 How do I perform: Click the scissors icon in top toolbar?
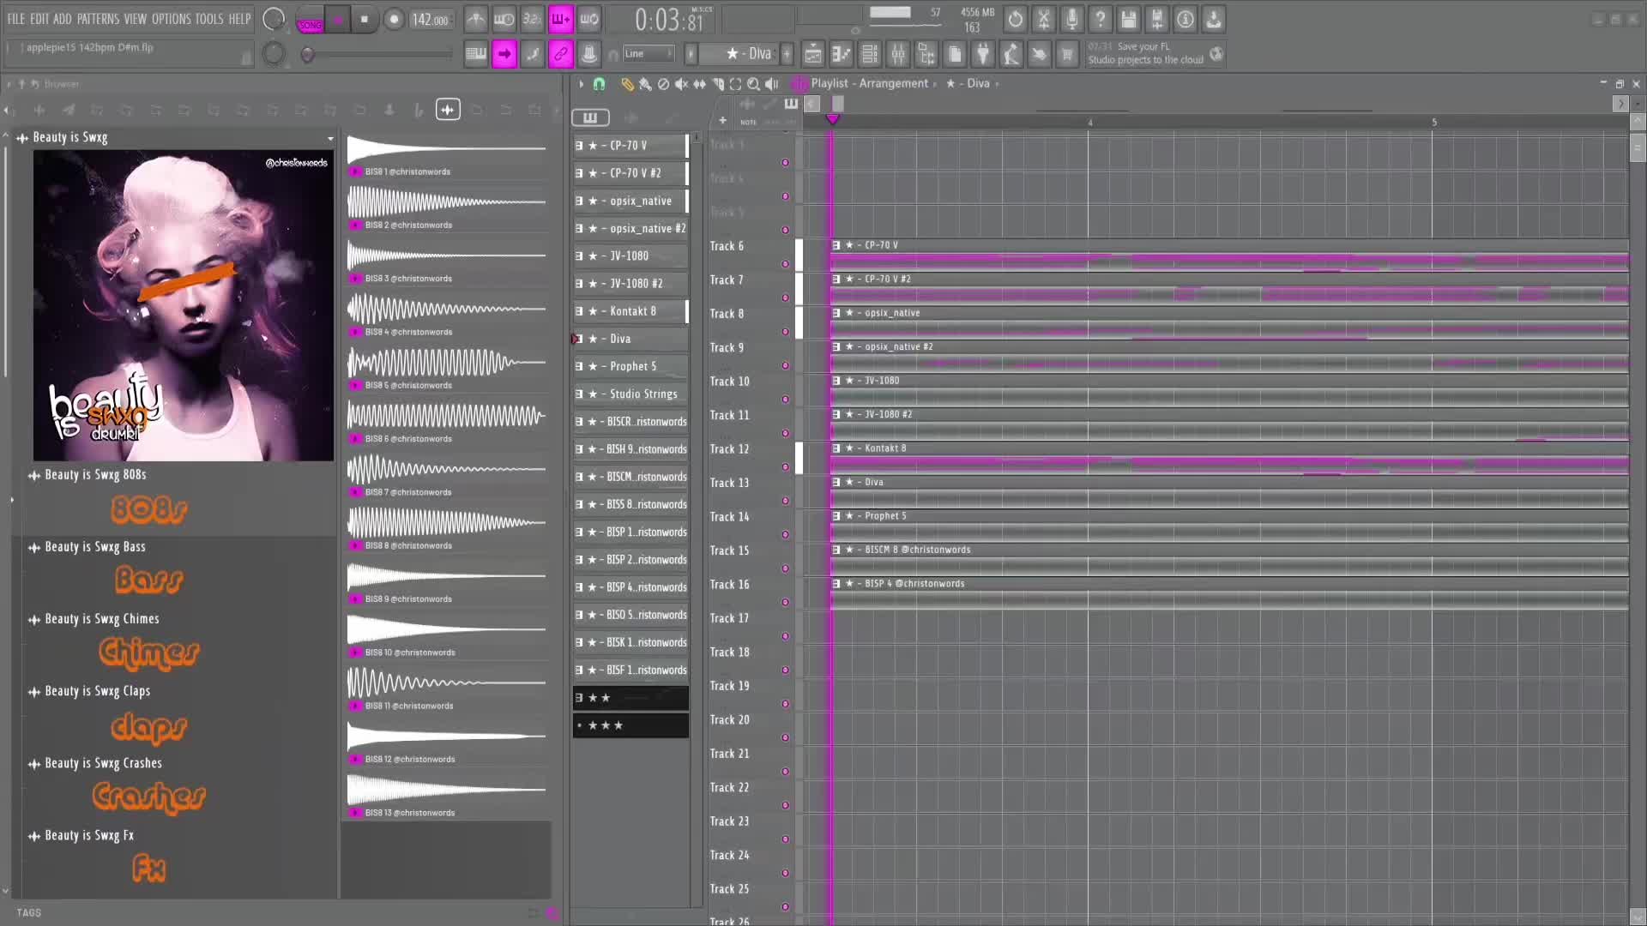1044,19
